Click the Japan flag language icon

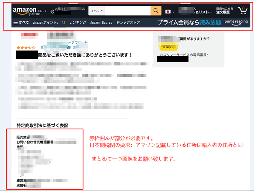point(168,11)
